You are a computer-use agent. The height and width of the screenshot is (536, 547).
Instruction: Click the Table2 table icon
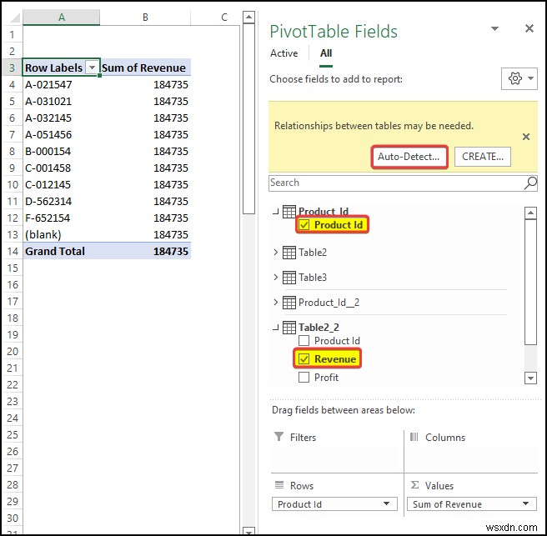coord(289,252)
